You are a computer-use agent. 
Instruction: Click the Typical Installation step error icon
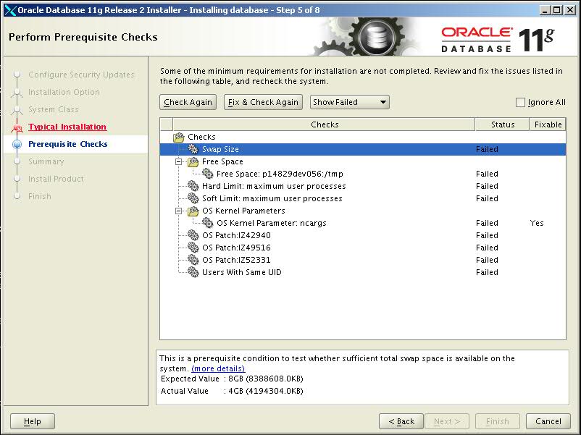(17, 127)
